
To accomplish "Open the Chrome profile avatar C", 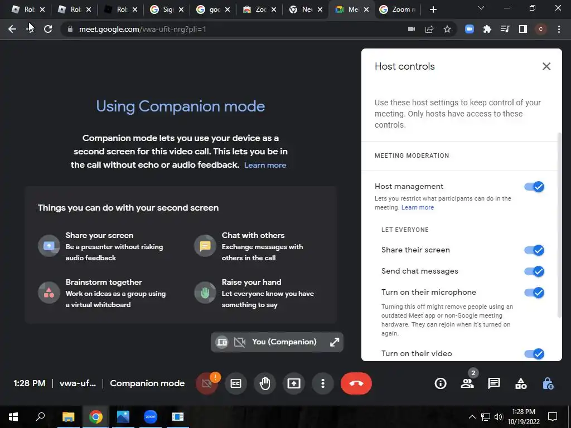I will [541, 29].
